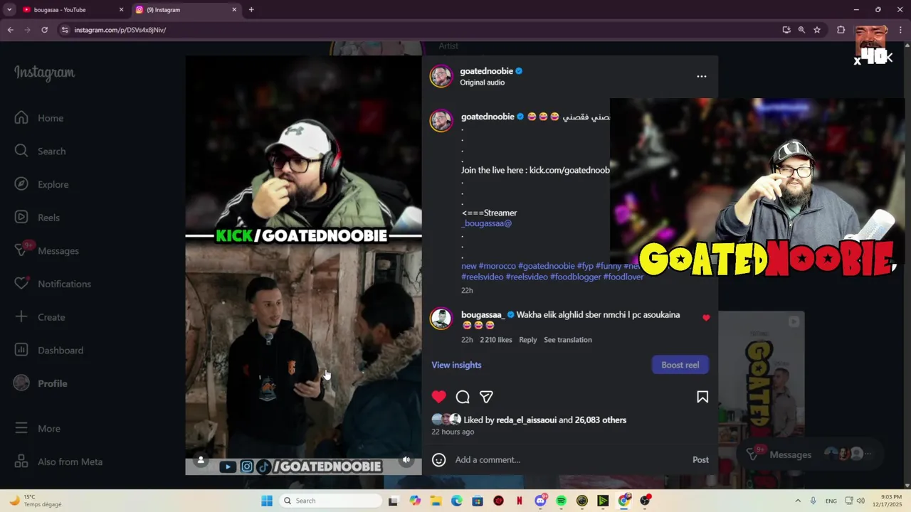
Task: Open post options three-dot menu
Action: pyautogui.click(x=702, y=76)
